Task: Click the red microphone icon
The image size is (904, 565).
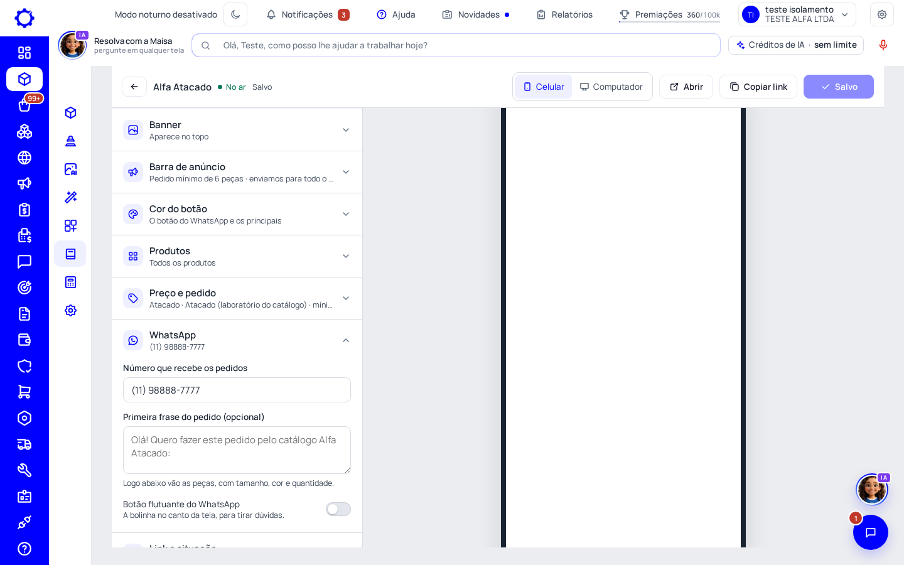Action: [883, 45]
